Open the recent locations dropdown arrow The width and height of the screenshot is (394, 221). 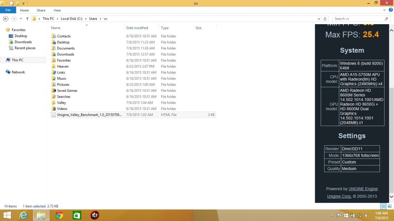coord(21,19)
